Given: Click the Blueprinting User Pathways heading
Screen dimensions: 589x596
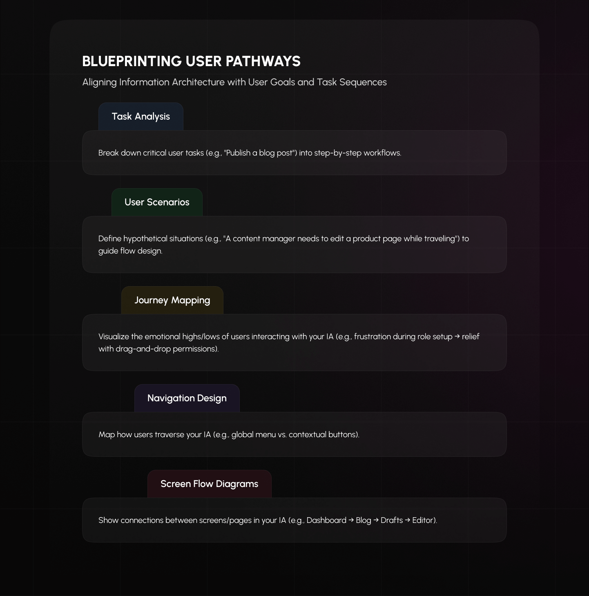Looking at the screenshot, I should (x=191, y=61).
